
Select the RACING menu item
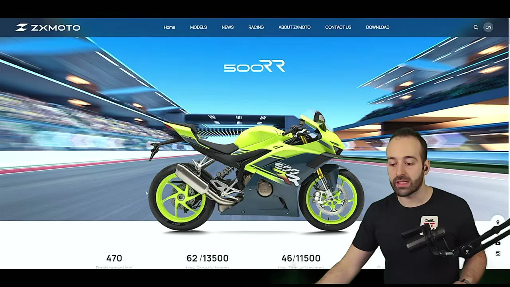tap(256, 27)
